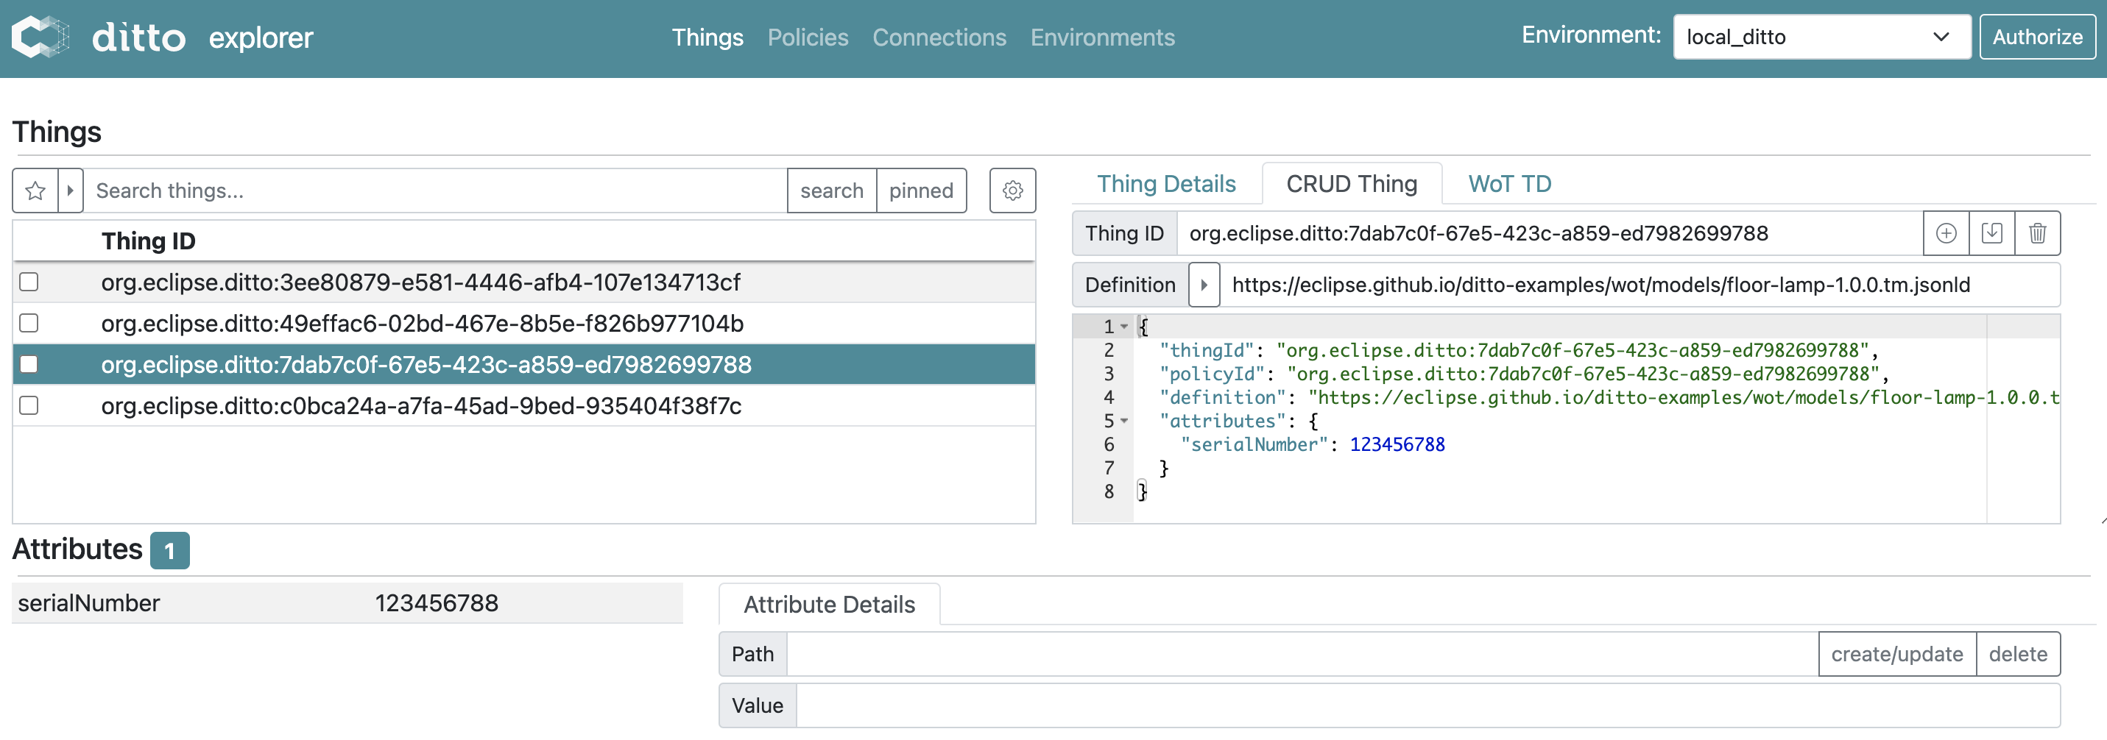Click the pinned button next to search

[x=922, y=191]
